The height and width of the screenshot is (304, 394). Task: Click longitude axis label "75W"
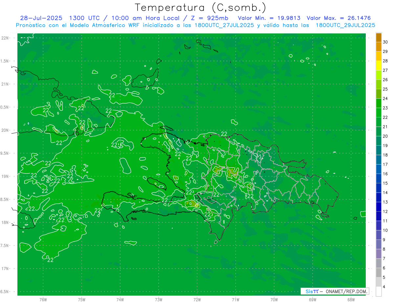[82, 300]
